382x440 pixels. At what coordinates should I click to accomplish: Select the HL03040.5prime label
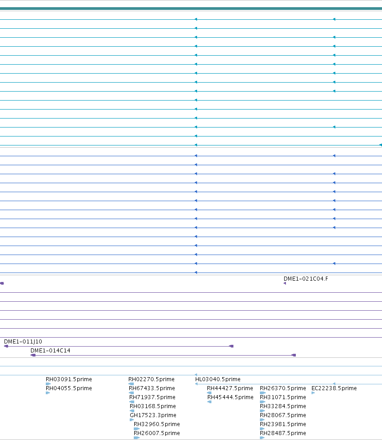(x=218, y=379)
